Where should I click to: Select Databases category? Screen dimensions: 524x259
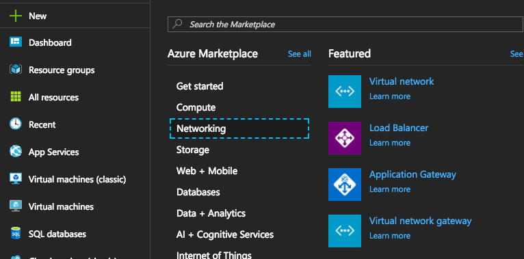[x=198, y=192]
